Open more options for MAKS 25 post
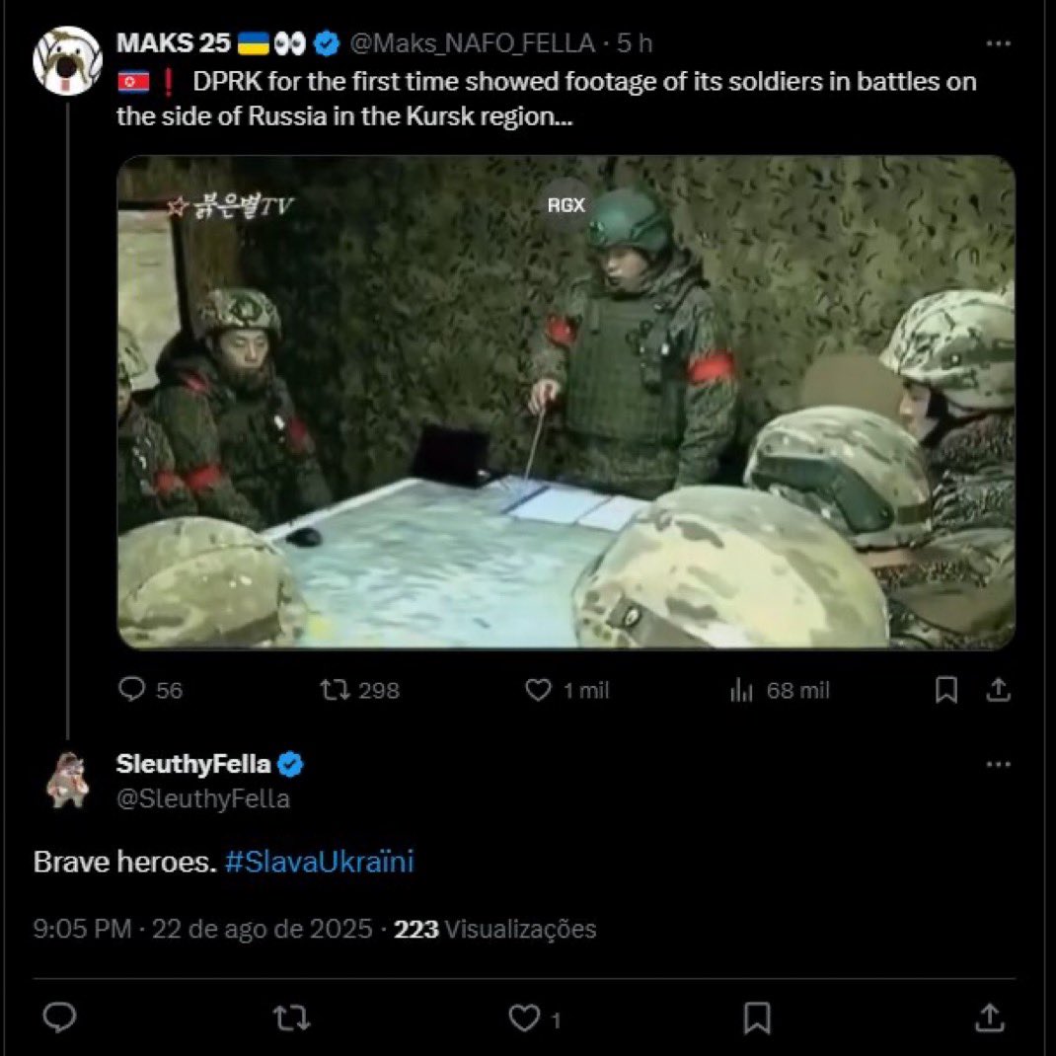1056x1056 pixels. [x=998, y=43]
